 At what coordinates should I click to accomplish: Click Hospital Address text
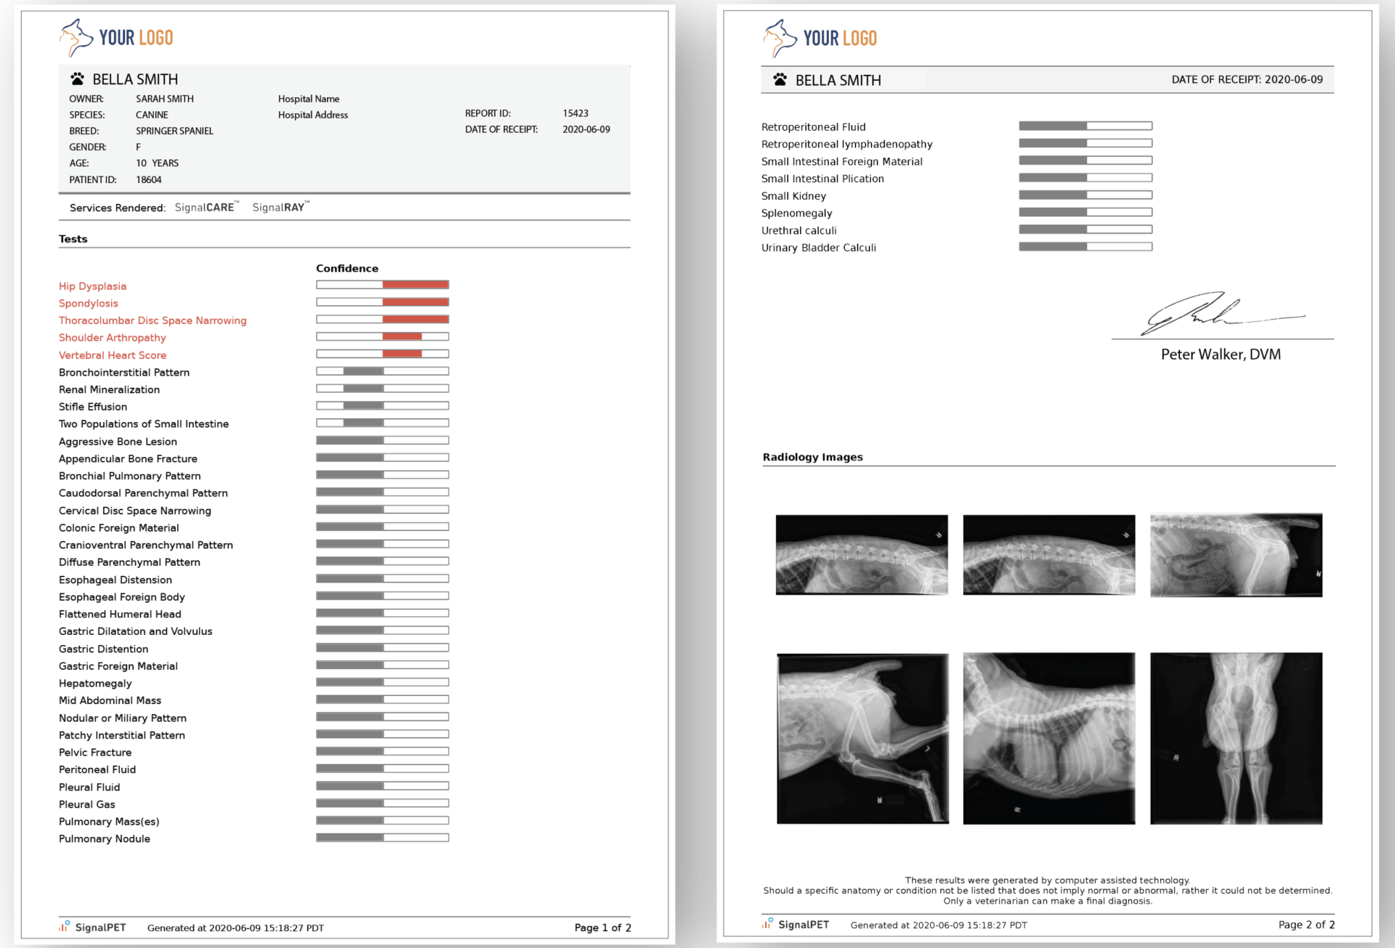coord(313,115)
